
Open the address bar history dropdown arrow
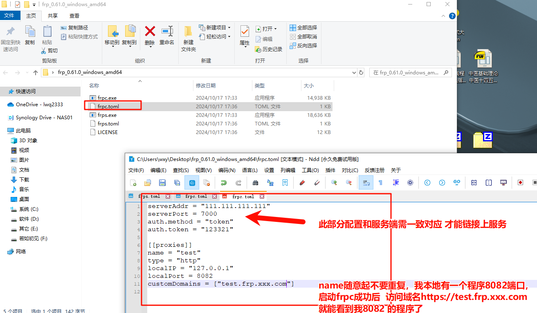tap(354, 73)
